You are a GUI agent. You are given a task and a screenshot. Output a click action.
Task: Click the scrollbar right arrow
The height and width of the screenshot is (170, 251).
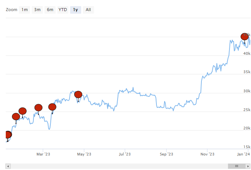248,166
